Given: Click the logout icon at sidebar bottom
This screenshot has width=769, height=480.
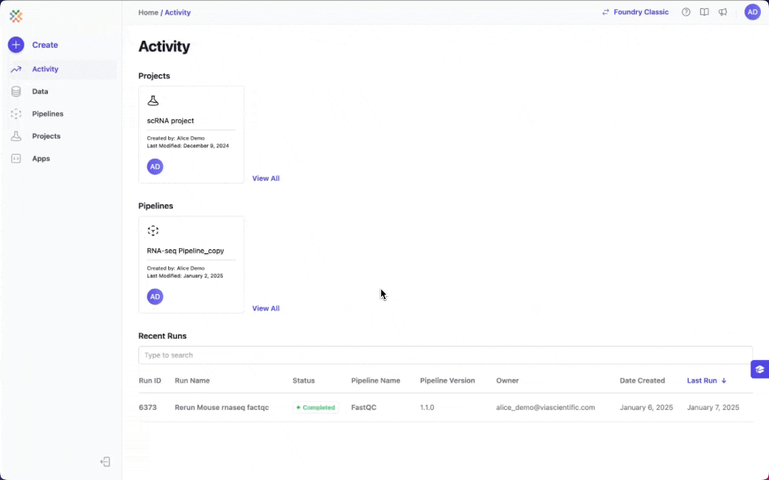Looking at the screenshot, I should coord(105,462).
